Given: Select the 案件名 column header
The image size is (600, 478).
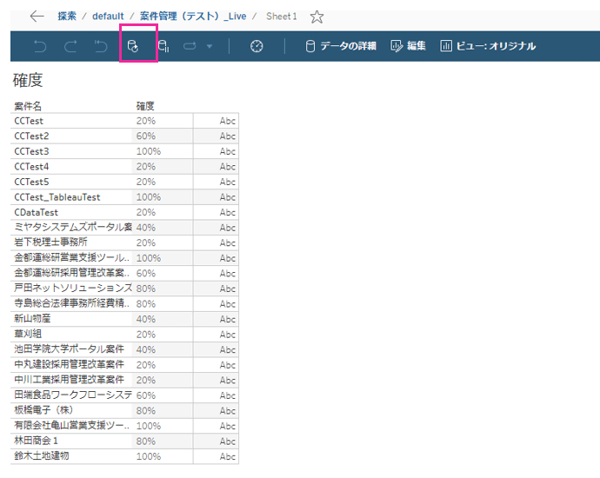Looking at the screenshot, I should click(28, 106).
